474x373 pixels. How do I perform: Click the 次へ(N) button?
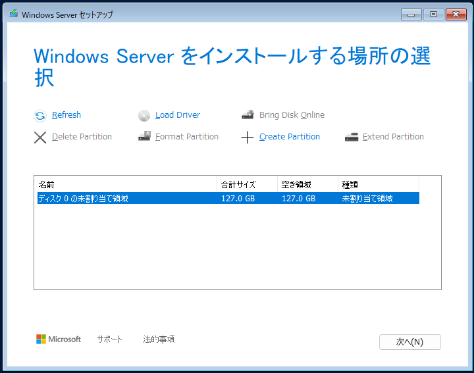point(410,342)
